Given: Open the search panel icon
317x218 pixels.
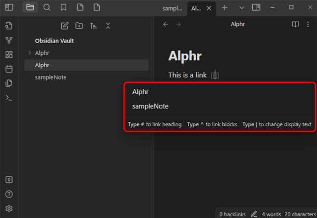Looking at the screenshot, I should (47, 7).
